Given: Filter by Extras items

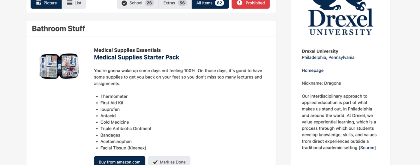Looking at the screenshot, I should point(175,3).
